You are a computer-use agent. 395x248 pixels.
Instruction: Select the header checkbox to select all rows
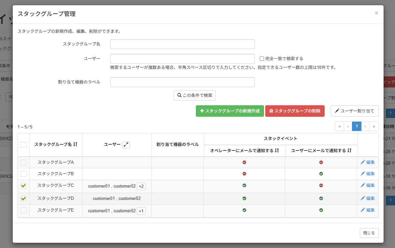pyautogui.click(x=23, y=145)
